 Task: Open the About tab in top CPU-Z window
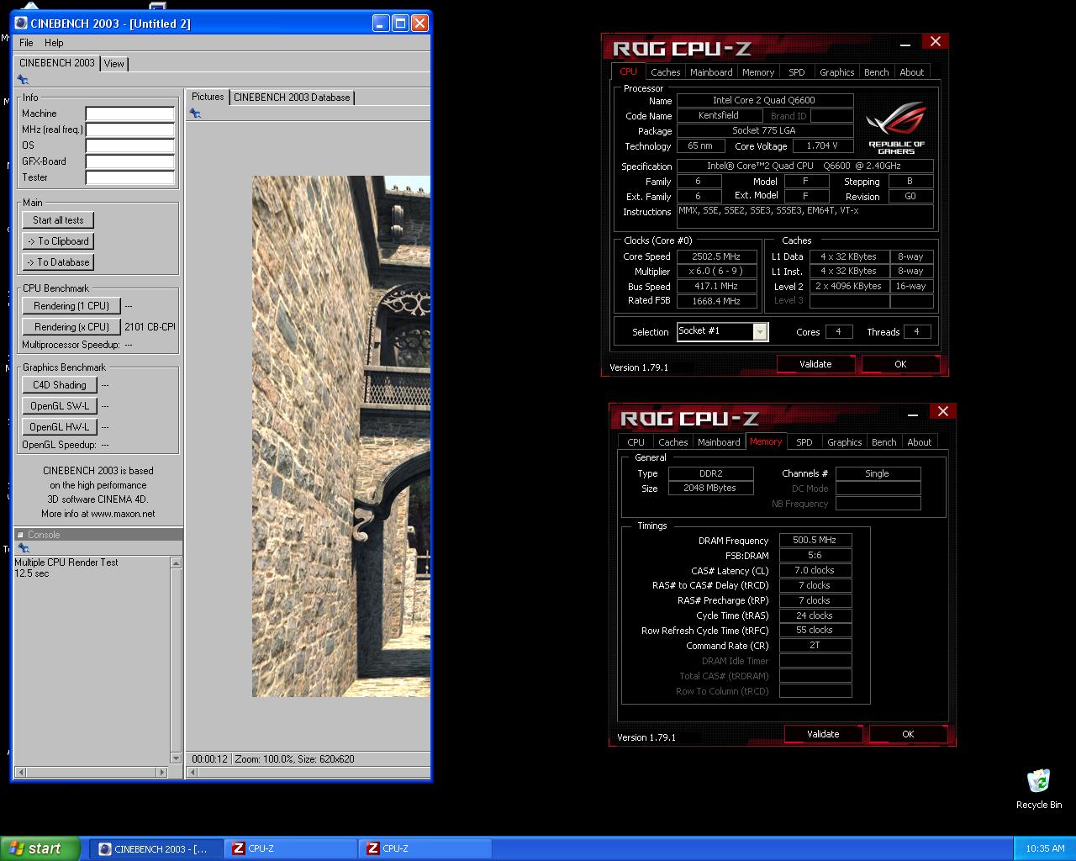[x=912, y=72]
